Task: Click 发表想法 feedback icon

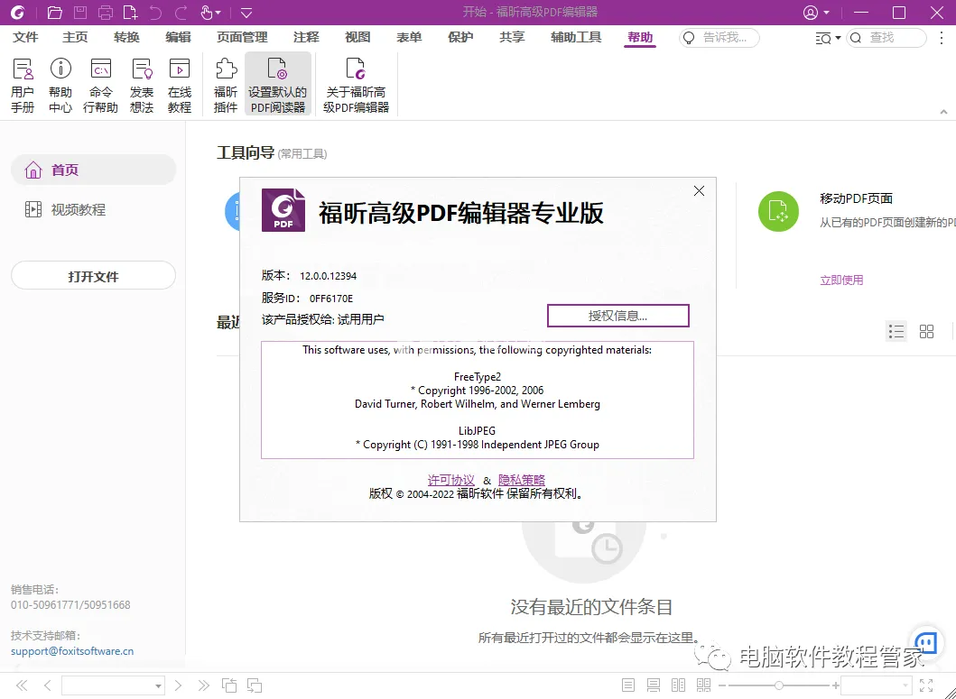Action: click(x=142, y=86)
